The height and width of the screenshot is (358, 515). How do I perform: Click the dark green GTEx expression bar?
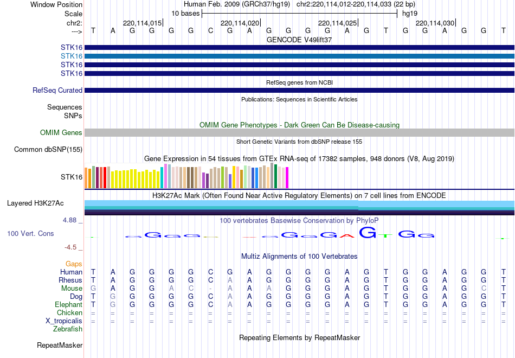pos(276,176)
